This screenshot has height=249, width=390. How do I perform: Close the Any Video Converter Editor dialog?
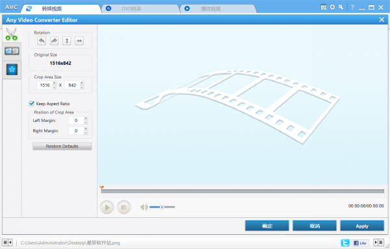click(x=382, y=19)
